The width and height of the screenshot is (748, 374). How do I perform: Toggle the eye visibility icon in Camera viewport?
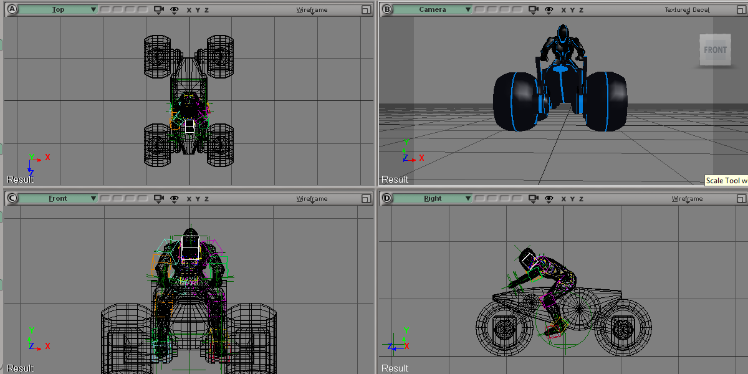549,10
